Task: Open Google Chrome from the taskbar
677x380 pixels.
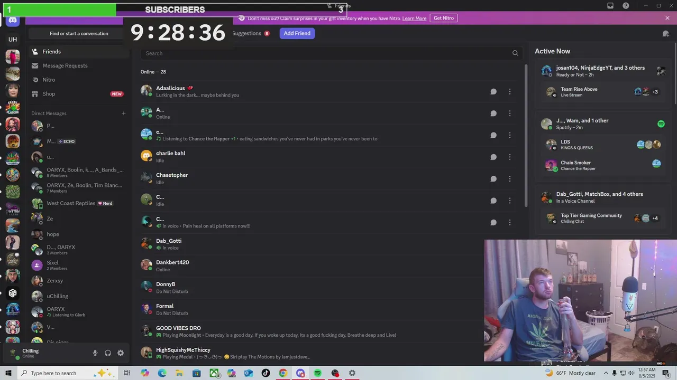Action: point(283,373)
